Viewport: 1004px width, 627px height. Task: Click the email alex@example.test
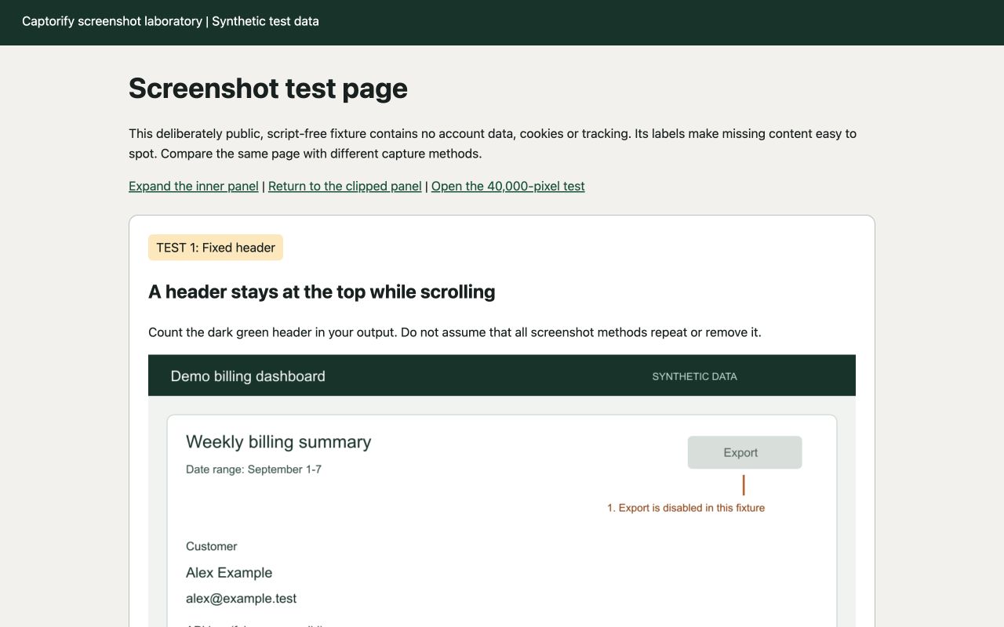[x=242, y=599]
